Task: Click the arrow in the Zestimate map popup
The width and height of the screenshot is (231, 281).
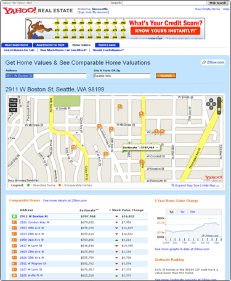Action: (157, 148)
